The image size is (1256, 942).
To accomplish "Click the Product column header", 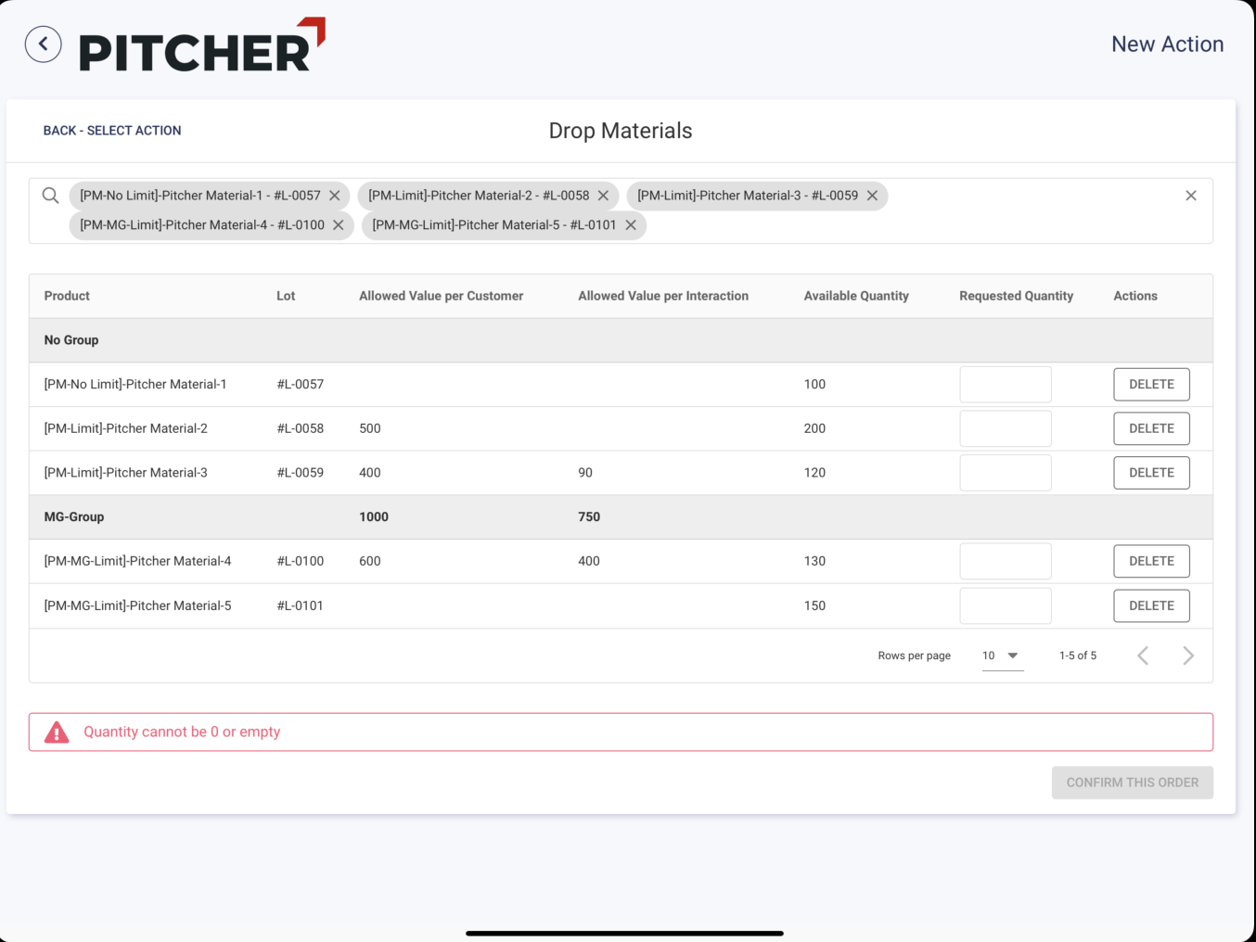I will point(67,296).
